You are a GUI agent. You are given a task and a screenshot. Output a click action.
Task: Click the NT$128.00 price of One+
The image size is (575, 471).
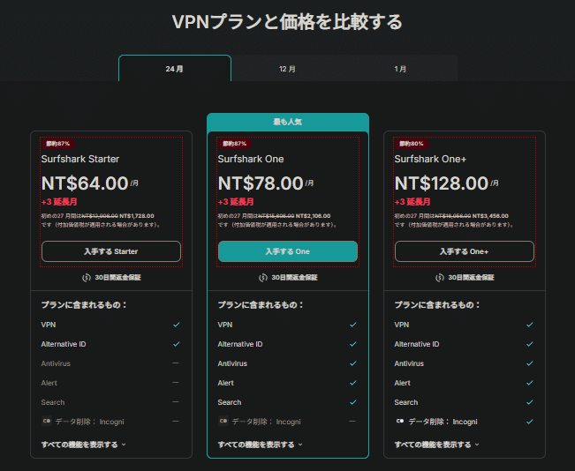coord(441,183)
